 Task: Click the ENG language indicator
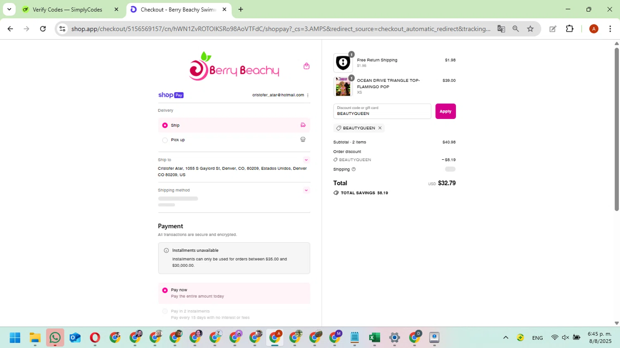click(537, 338)
